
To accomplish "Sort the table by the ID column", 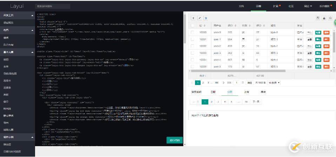I will (x=204, y=26).
